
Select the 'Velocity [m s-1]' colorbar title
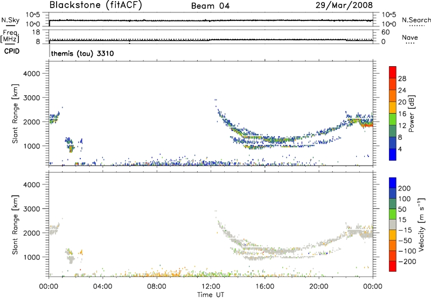pyautogui.click(x=421, y=224)
